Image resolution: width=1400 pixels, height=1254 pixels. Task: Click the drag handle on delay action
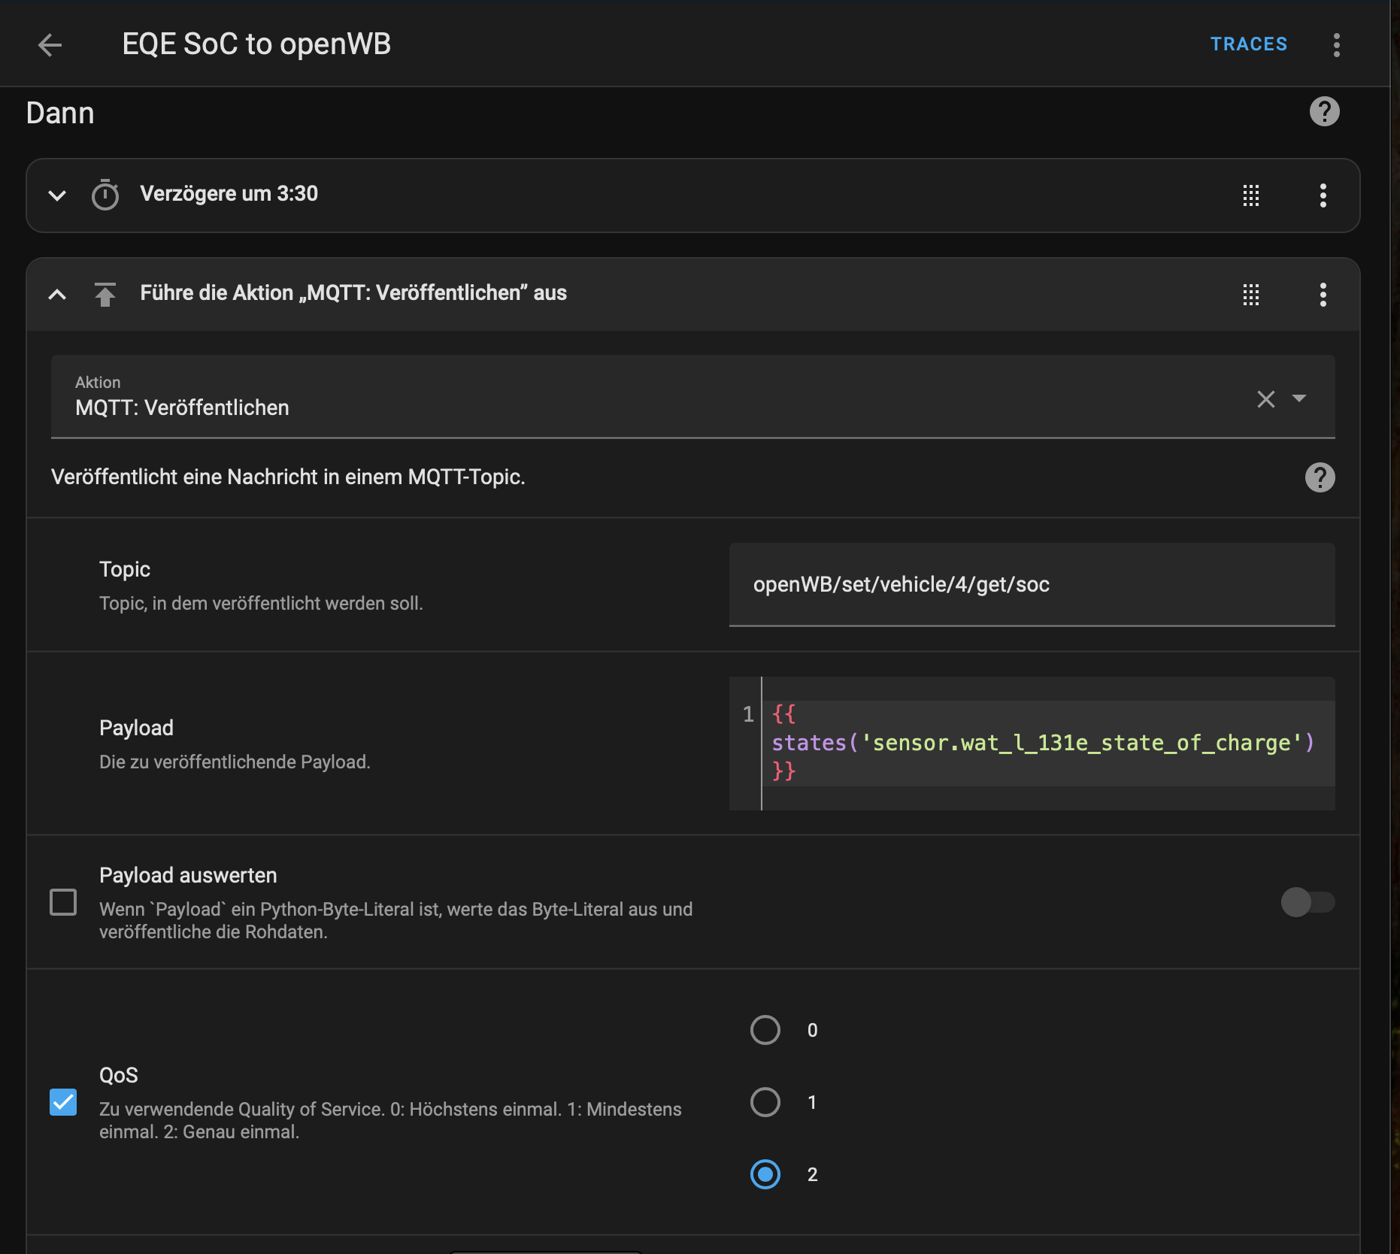[1250, 195]
